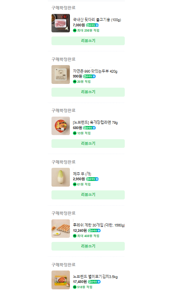Open the 노브랜드 별미포기김치 product link
Screen dimensions: 186x301
click(95, 277)
